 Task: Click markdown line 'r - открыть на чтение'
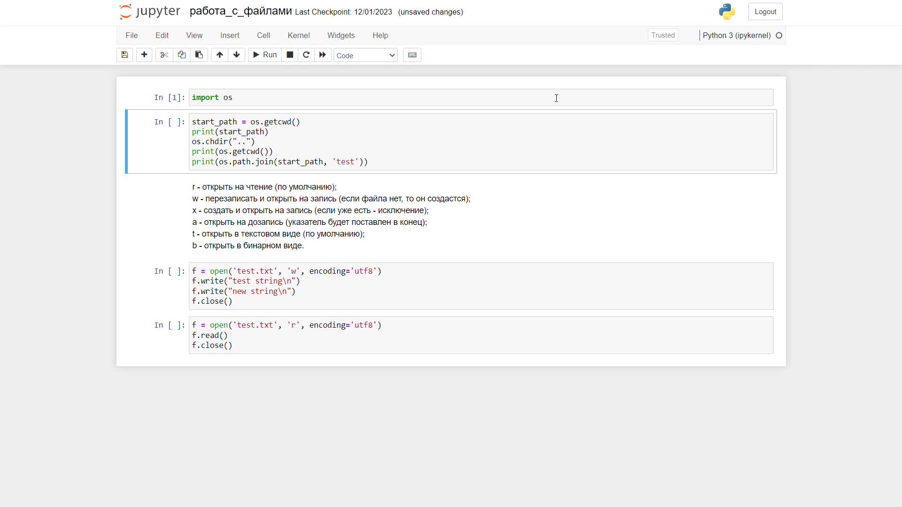[x=264, y=187]
